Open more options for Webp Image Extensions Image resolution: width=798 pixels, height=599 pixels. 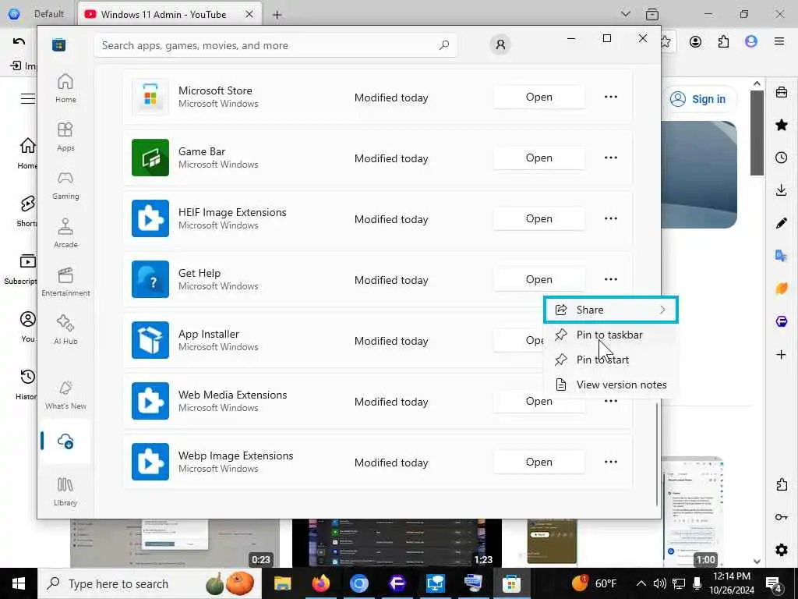click(611, 462)
